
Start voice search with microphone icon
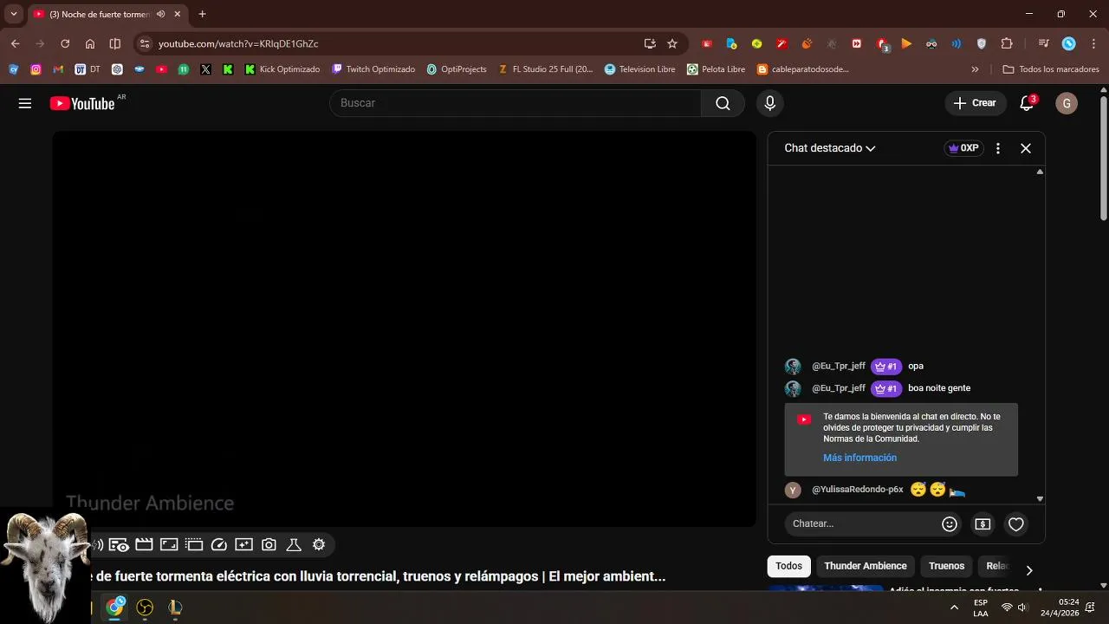click(x=769, y=103)
